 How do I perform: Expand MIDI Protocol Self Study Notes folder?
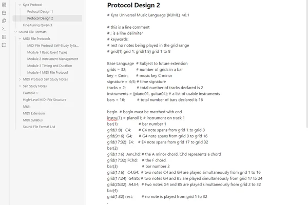pos(20,79)
